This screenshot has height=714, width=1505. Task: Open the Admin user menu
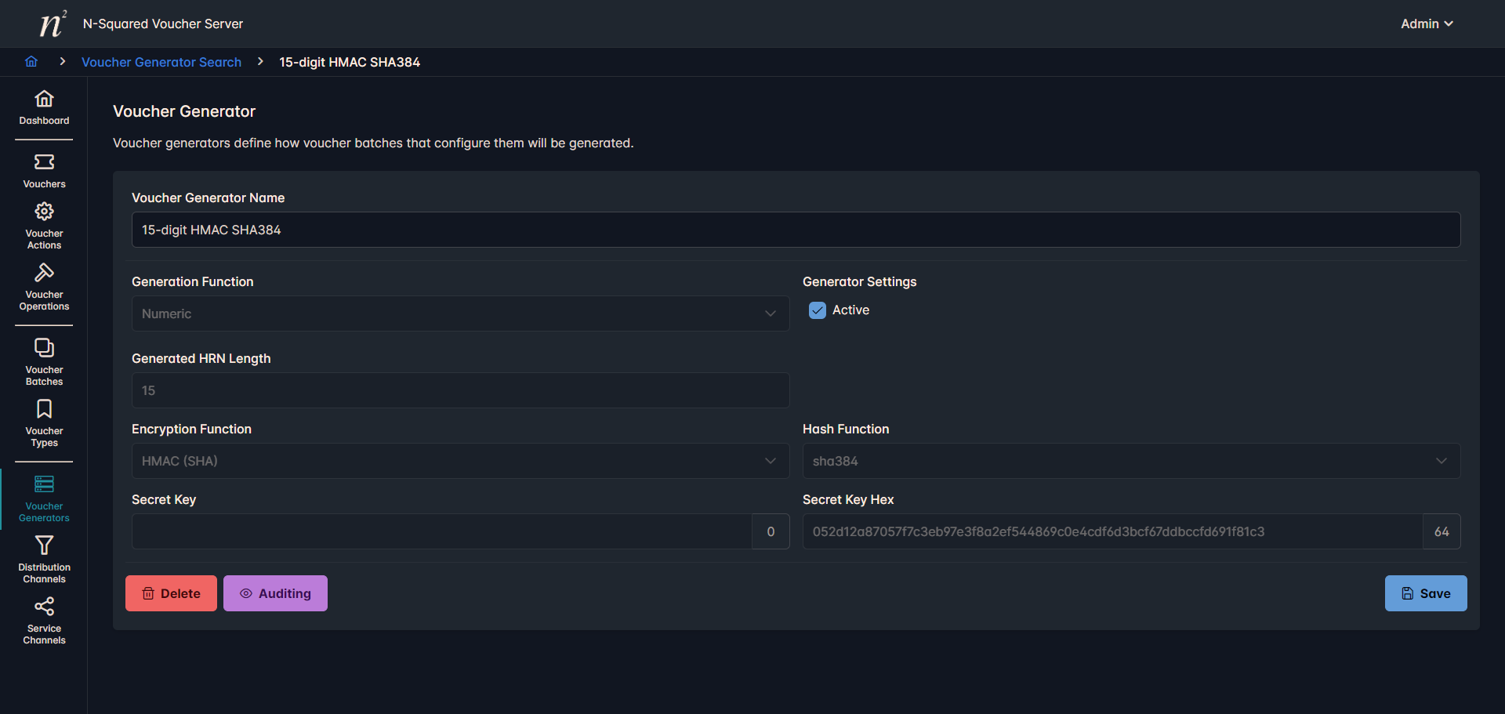click(1426, 24)
